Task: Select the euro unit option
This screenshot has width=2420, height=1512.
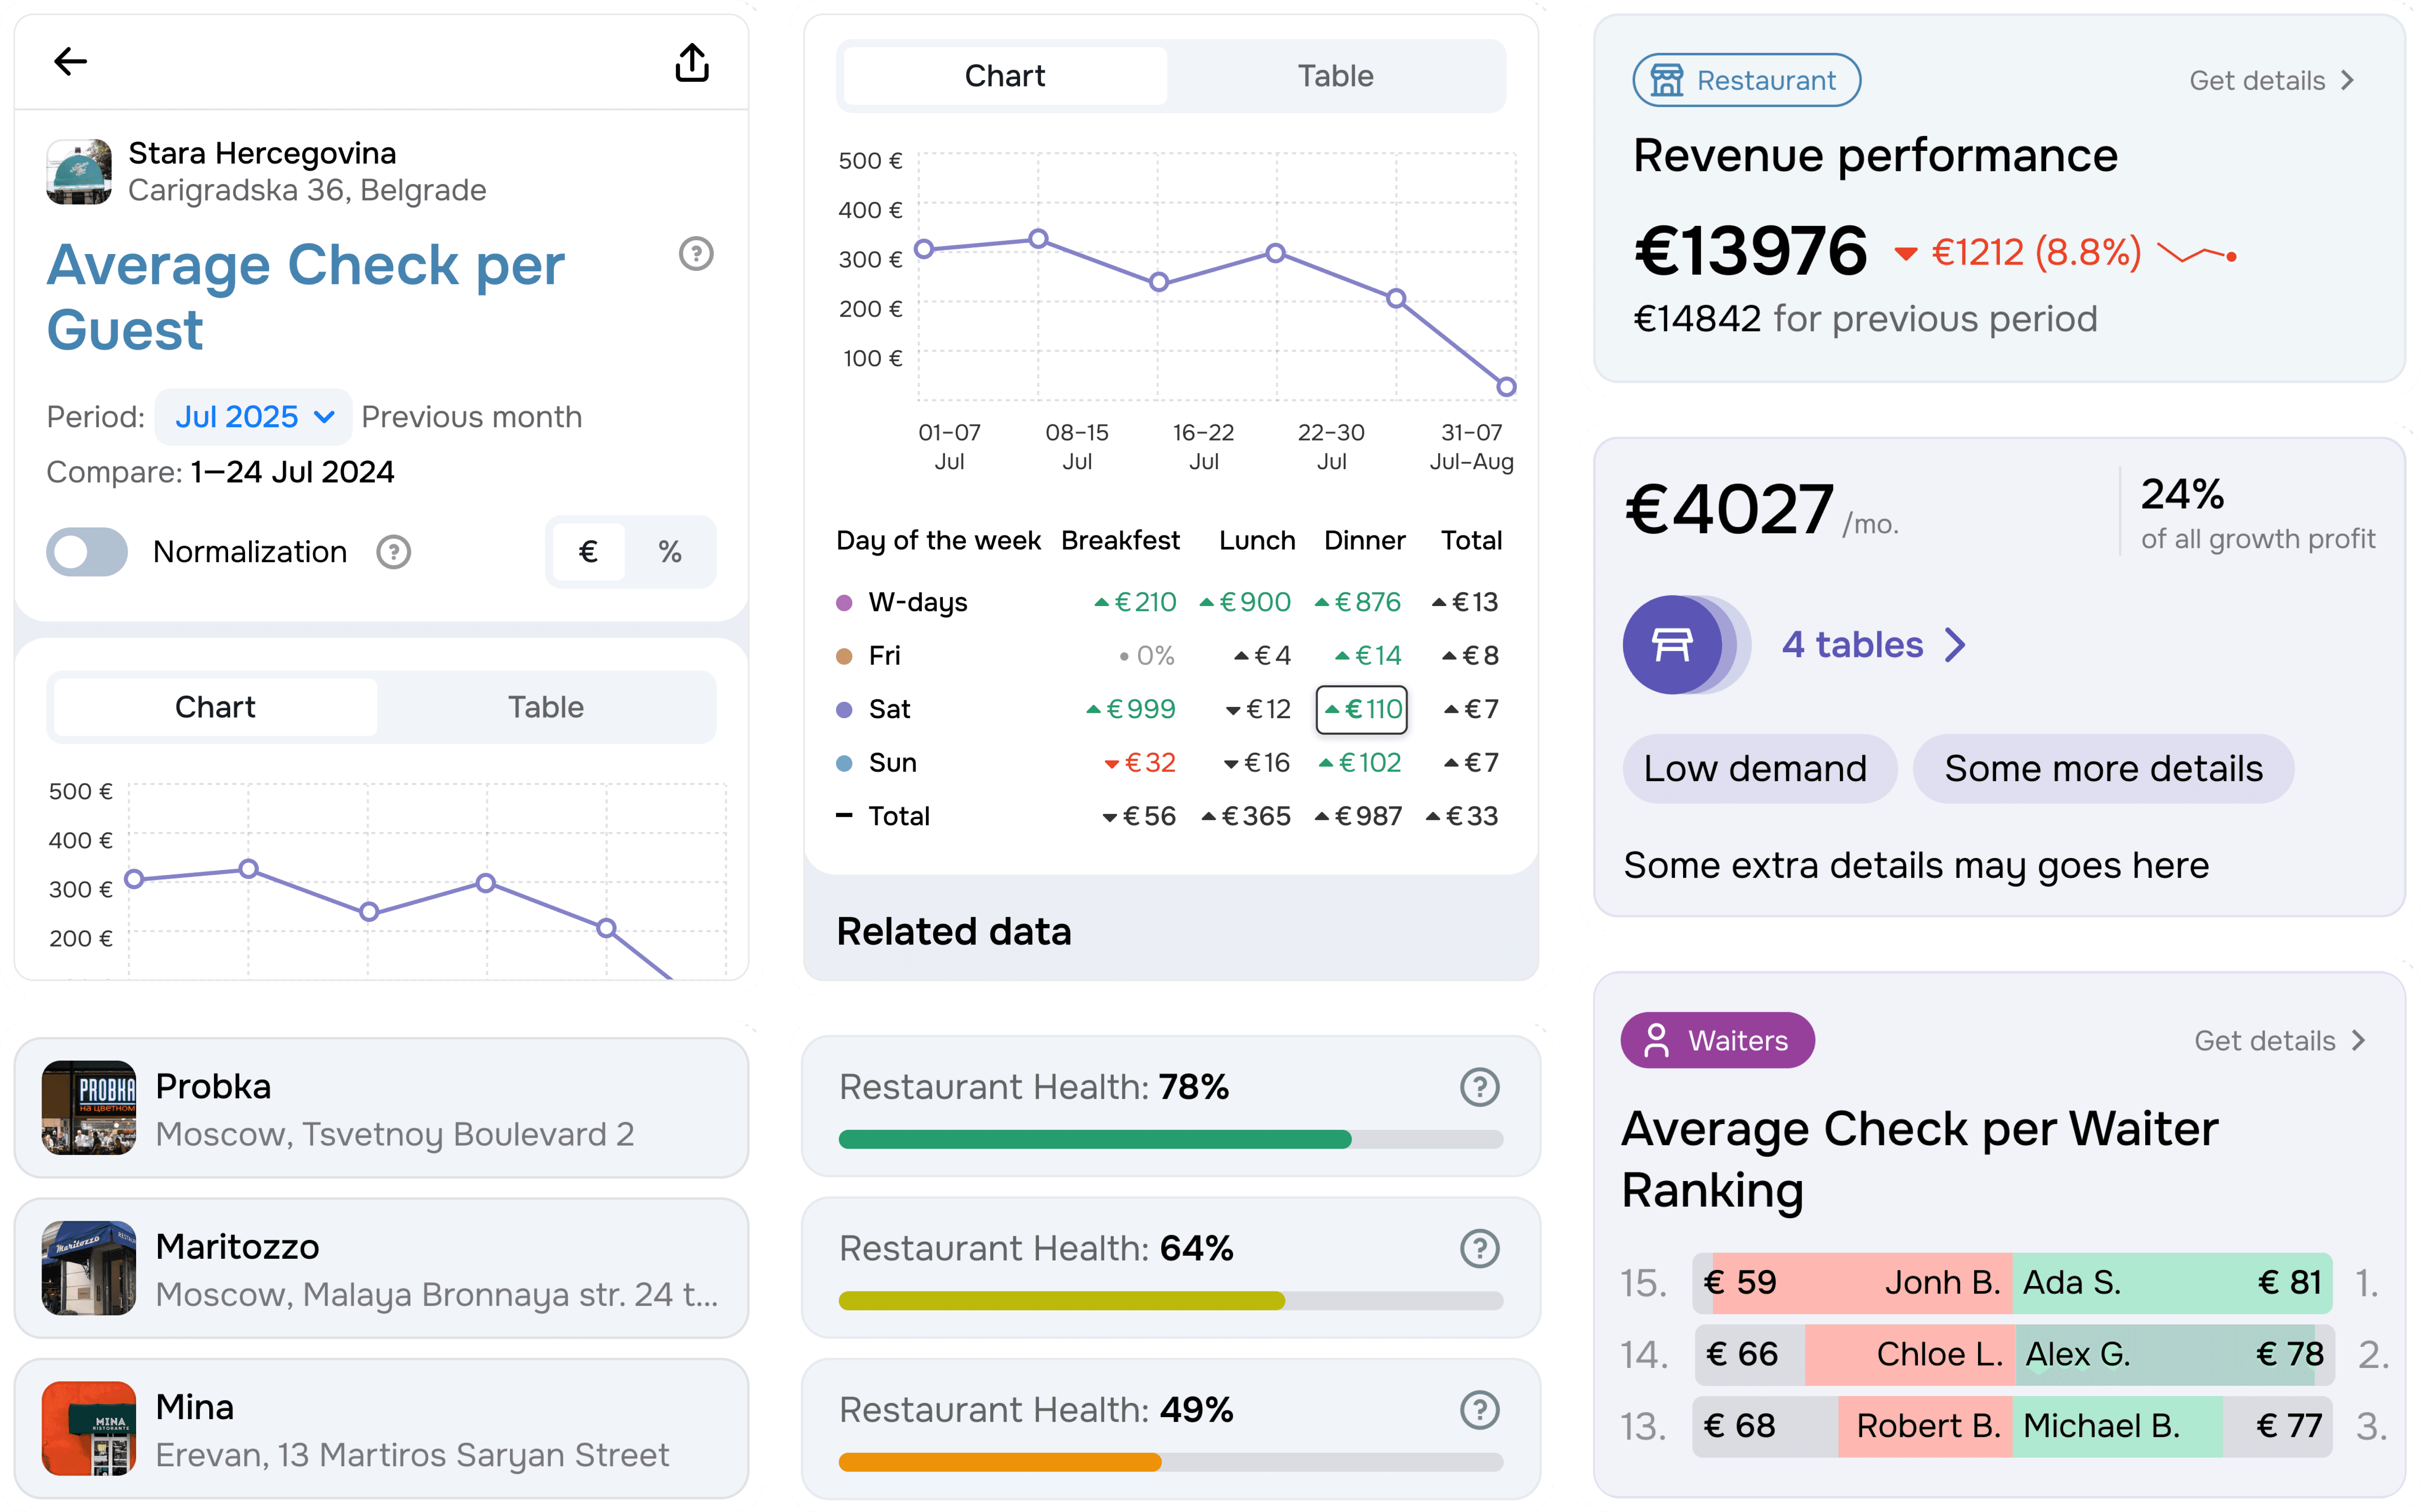Action: (588, 552)
